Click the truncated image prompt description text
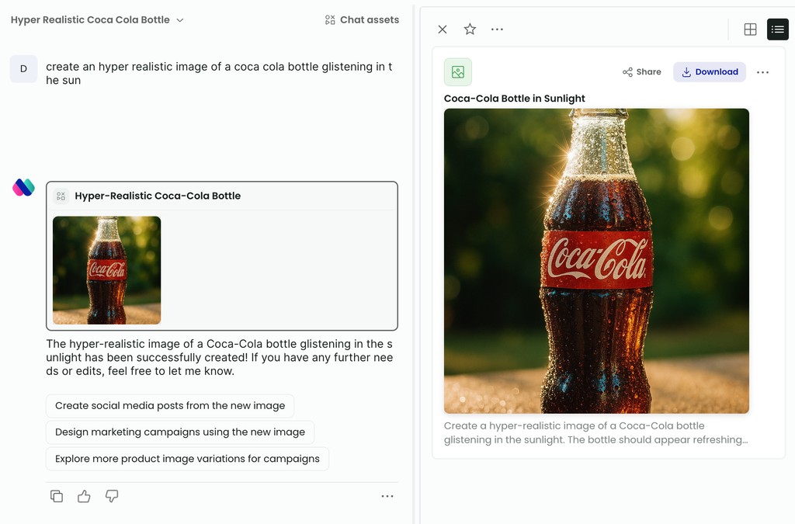 coord(596,432)
